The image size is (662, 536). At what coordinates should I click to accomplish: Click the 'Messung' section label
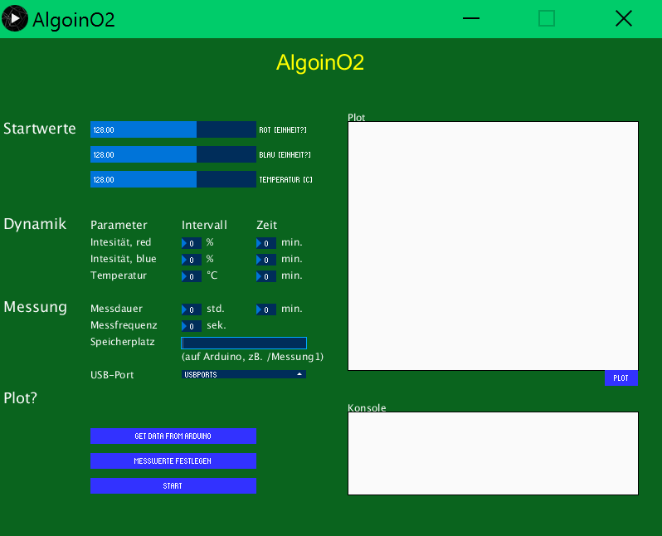point(36,307)
